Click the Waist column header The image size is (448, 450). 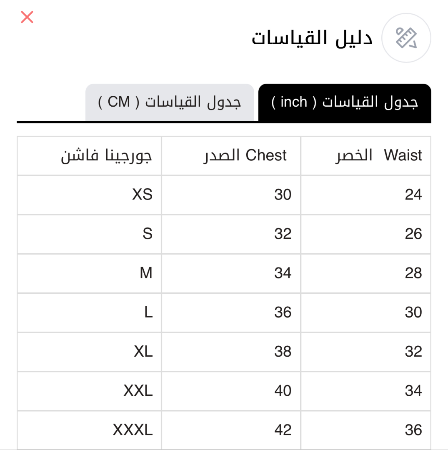tap(378, 155)
